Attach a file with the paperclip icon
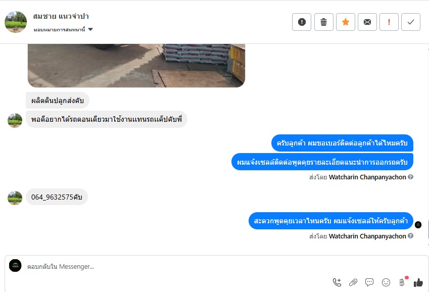Image resolution: width=429 pixels, height=292 pixels. point(353,282)
